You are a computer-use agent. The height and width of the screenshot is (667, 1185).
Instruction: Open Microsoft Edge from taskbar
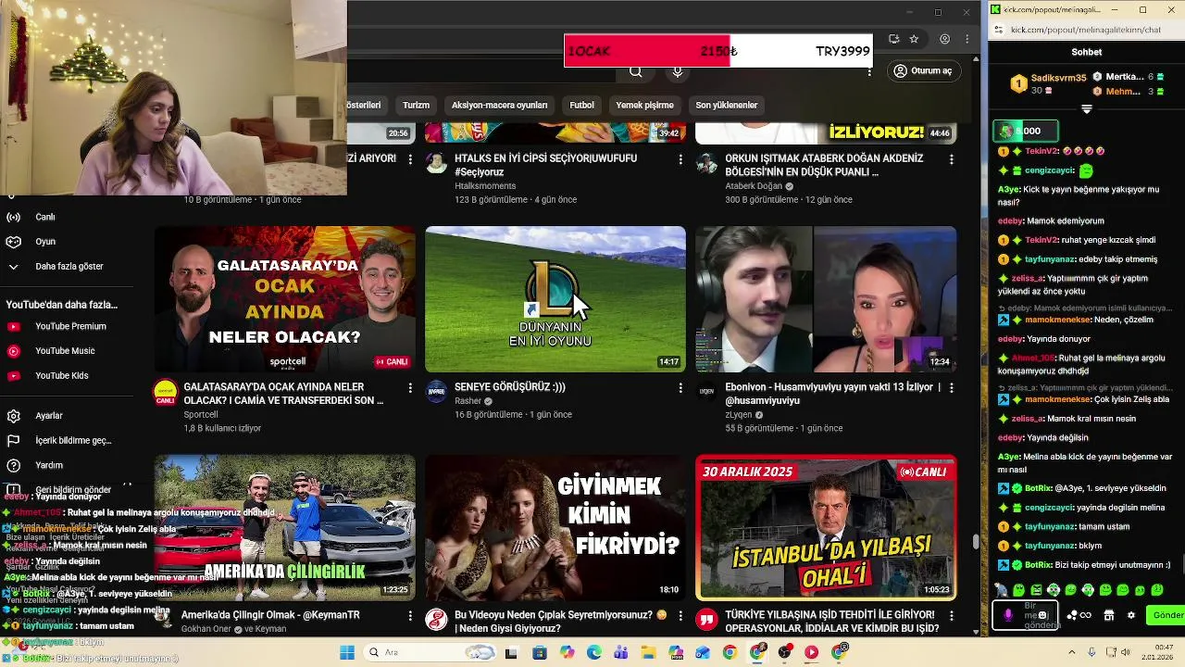594,652
